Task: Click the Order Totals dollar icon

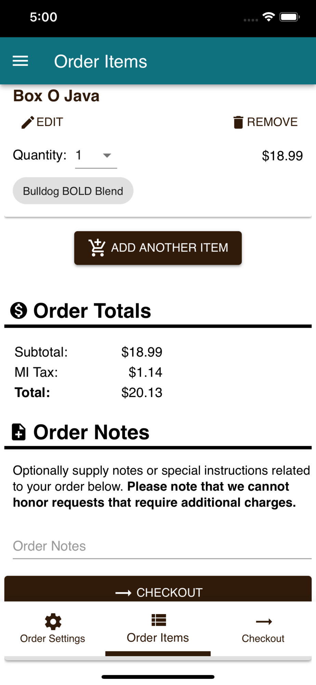Action: point(19,311)
